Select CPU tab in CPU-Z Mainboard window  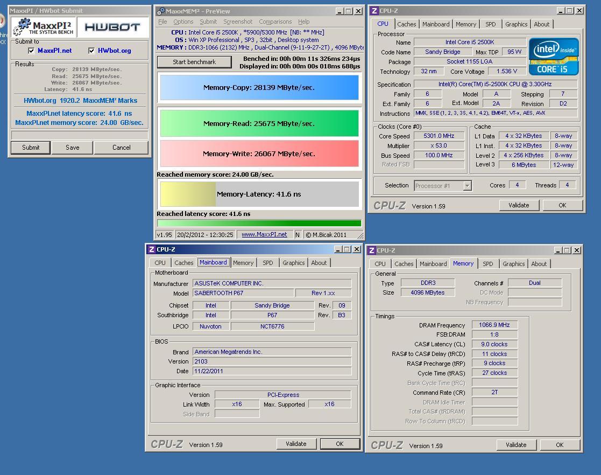[160, 263]
